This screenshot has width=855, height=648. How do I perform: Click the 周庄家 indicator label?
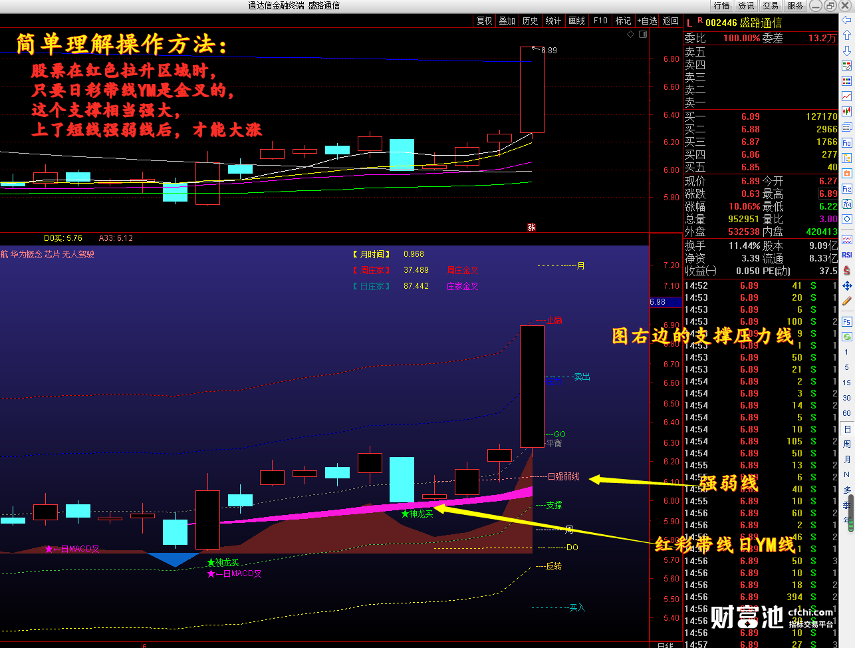pos(372,270)
